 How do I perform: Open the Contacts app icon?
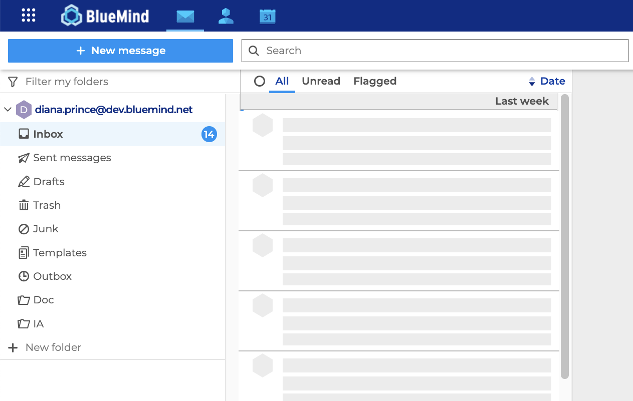[226, 16]
